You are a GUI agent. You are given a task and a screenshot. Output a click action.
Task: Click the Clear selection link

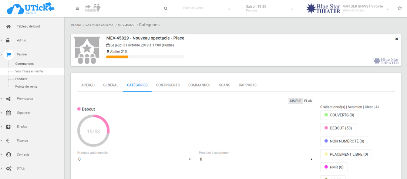[x=369, y=107]
